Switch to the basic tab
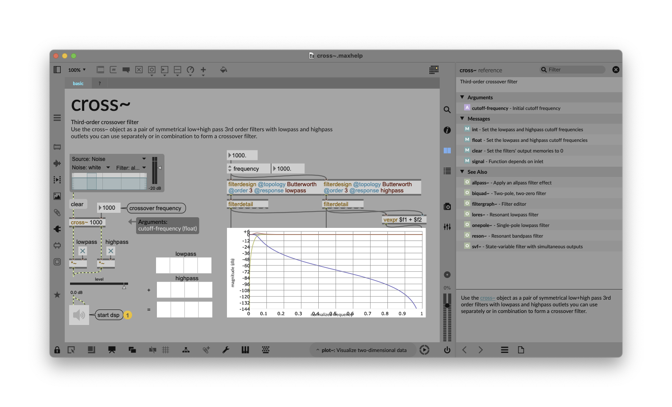 click(x=78, y=83)
